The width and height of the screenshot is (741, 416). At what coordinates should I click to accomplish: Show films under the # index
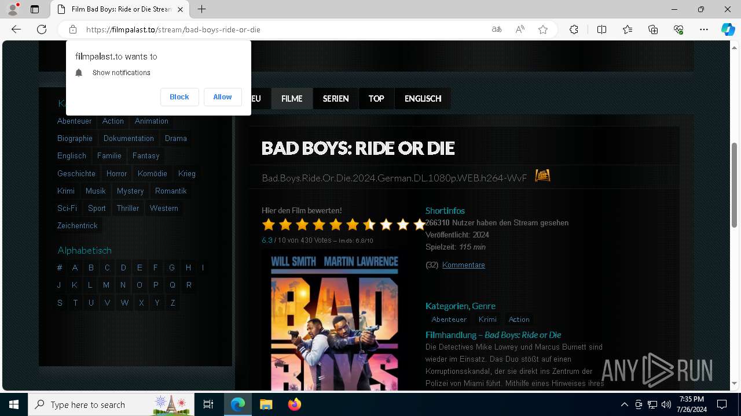60,268
